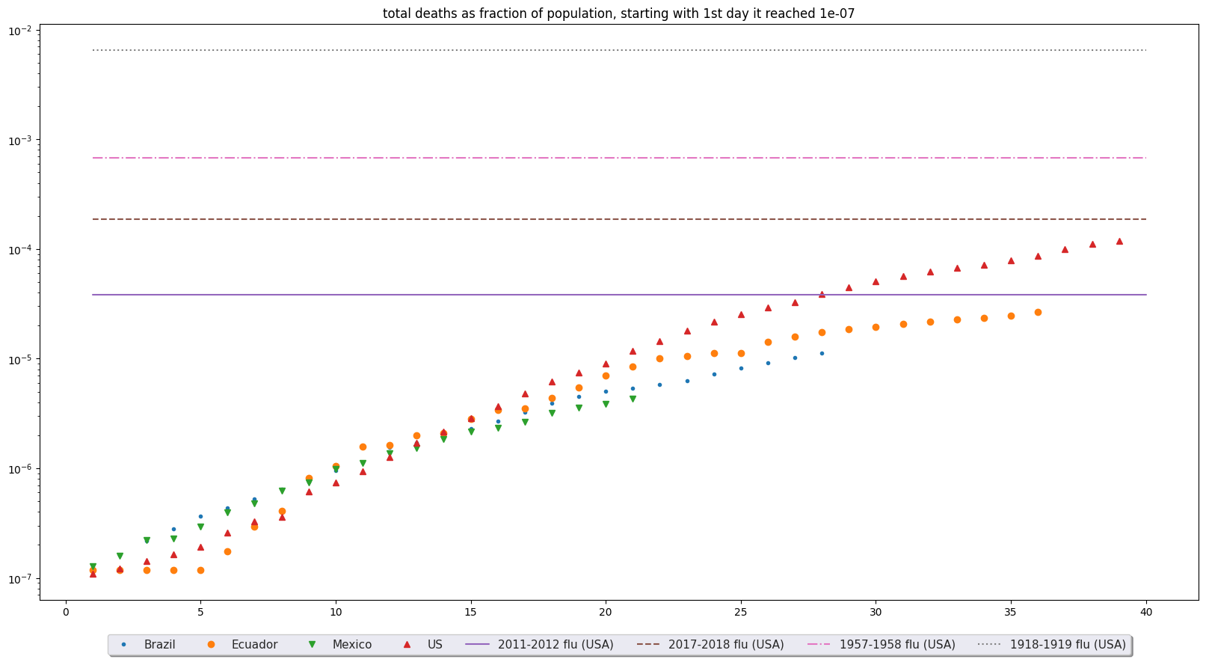
Task: Click the x-axis tick label 35
Action: (1011, 613)
